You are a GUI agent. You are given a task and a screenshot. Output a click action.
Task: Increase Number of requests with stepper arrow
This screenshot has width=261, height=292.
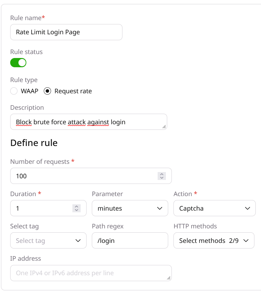(162, 174)
